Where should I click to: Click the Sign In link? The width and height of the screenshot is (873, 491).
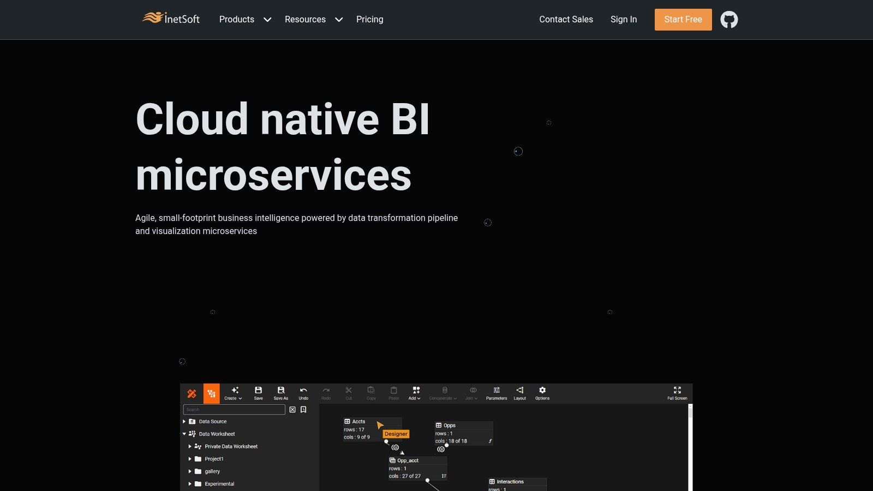click(x=624, y=20)
